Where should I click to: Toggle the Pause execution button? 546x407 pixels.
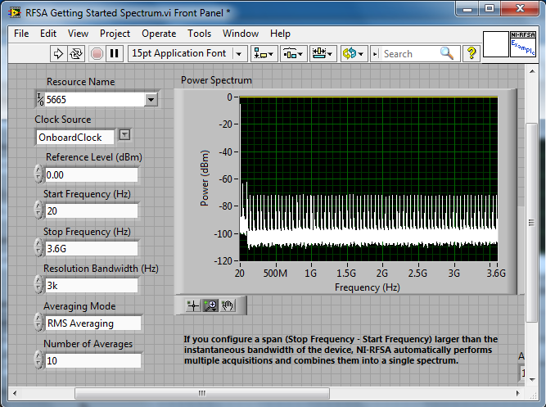tap(115, 53)
